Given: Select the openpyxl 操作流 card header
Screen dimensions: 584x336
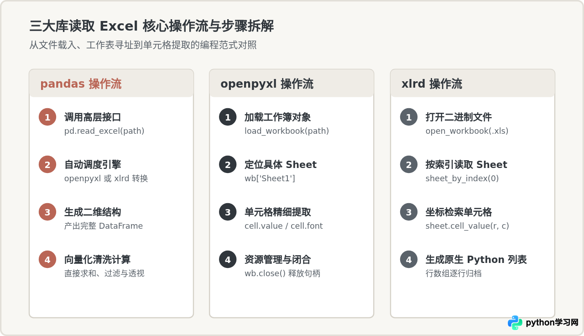Looking at the screenshot, I should pos(292,84).
